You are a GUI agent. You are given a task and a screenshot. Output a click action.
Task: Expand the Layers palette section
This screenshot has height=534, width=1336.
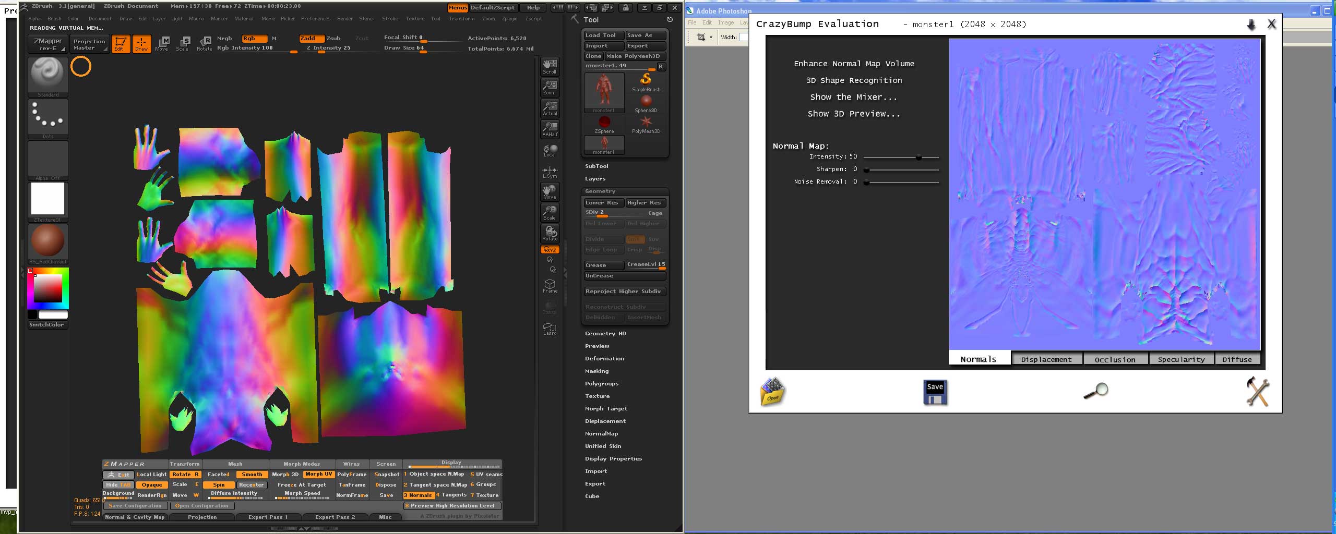pos(595,178)
